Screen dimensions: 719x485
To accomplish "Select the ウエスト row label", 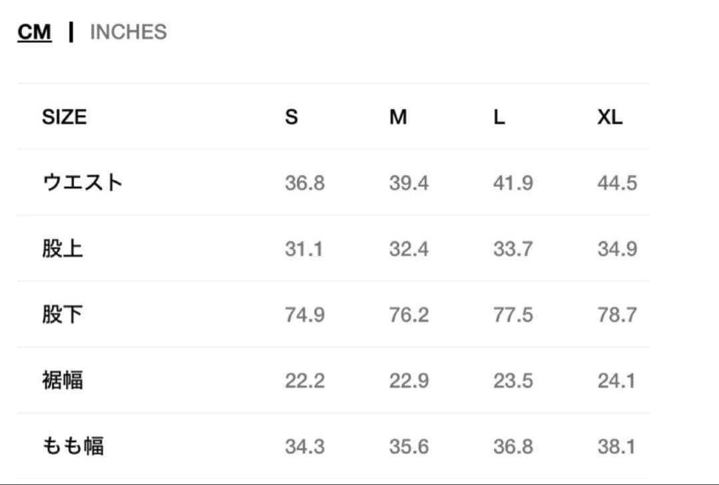I will pyautogui.click(x=83, y=182).
